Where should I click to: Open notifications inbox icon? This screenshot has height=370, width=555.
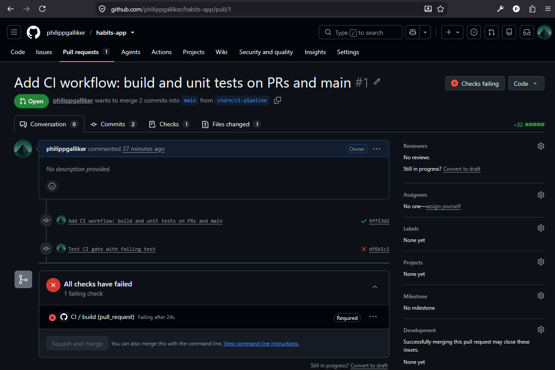(x=526, y=32)
